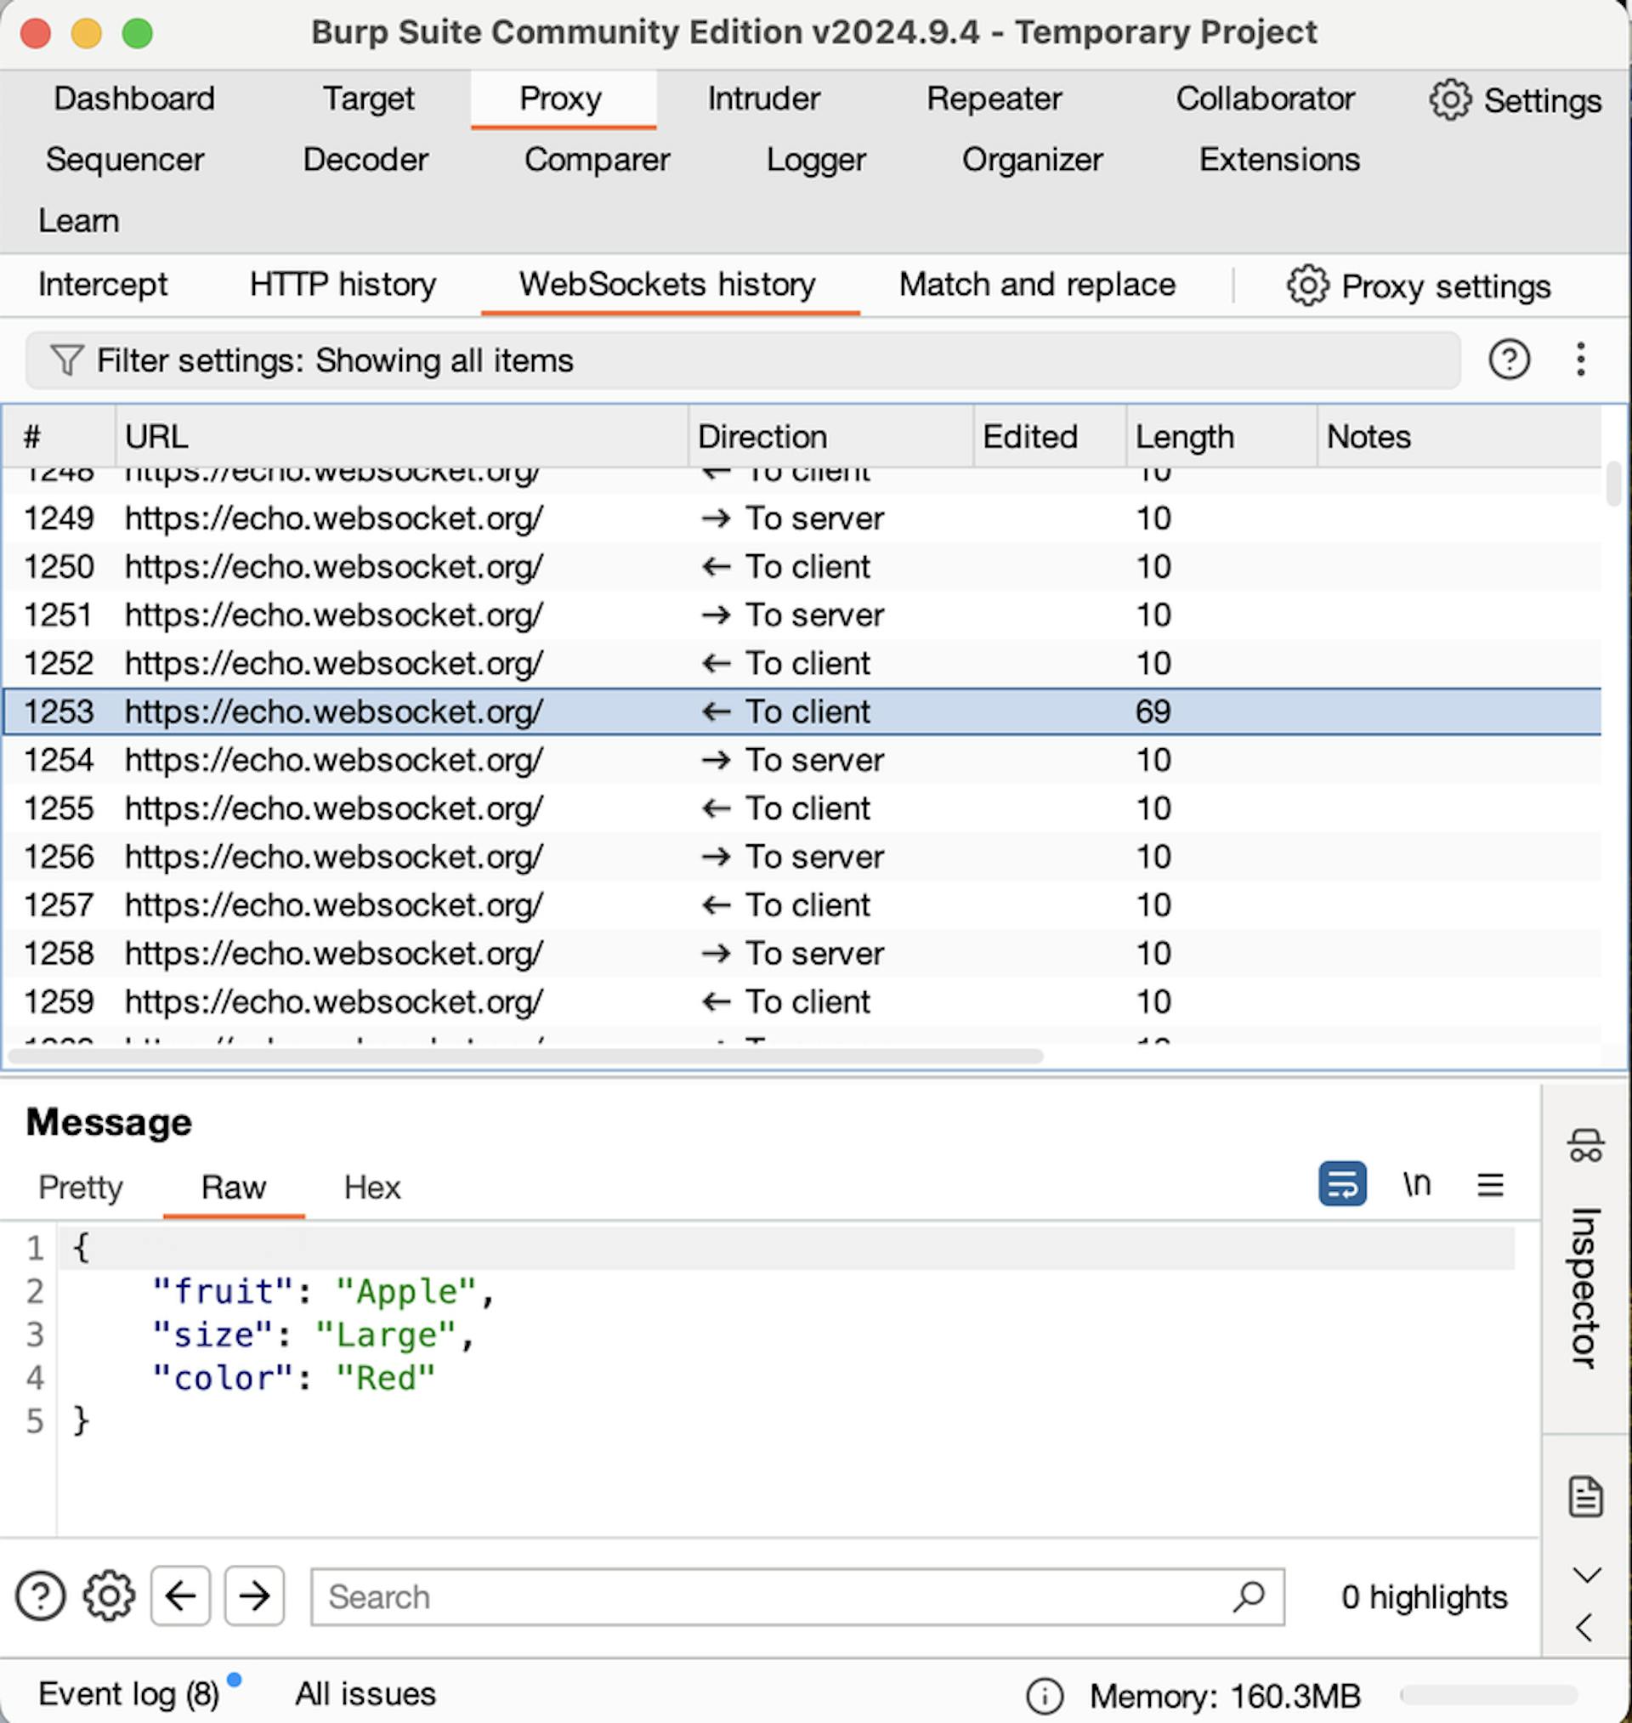
Task: Collapse side panel left chevron
Action: [1584, 1627]
